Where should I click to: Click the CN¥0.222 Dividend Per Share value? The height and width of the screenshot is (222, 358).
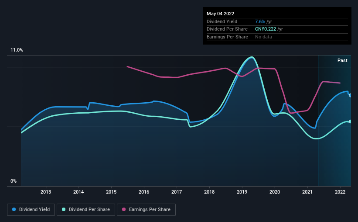click(266, 29)
